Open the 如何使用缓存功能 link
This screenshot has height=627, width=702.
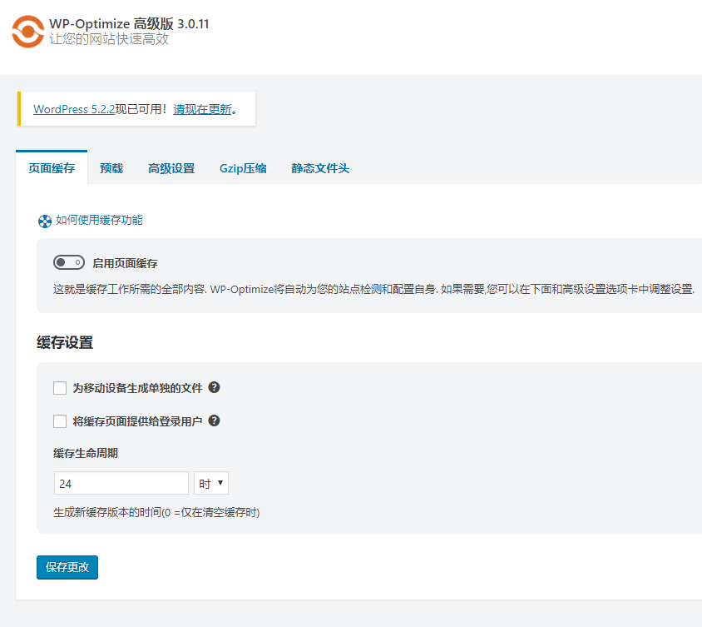[99, 220]
